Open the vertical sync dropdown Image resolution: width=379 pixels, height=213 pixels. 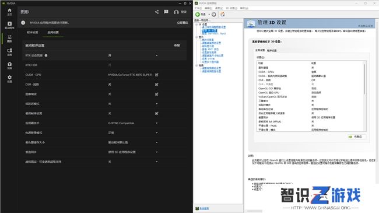tap(157, 152)
